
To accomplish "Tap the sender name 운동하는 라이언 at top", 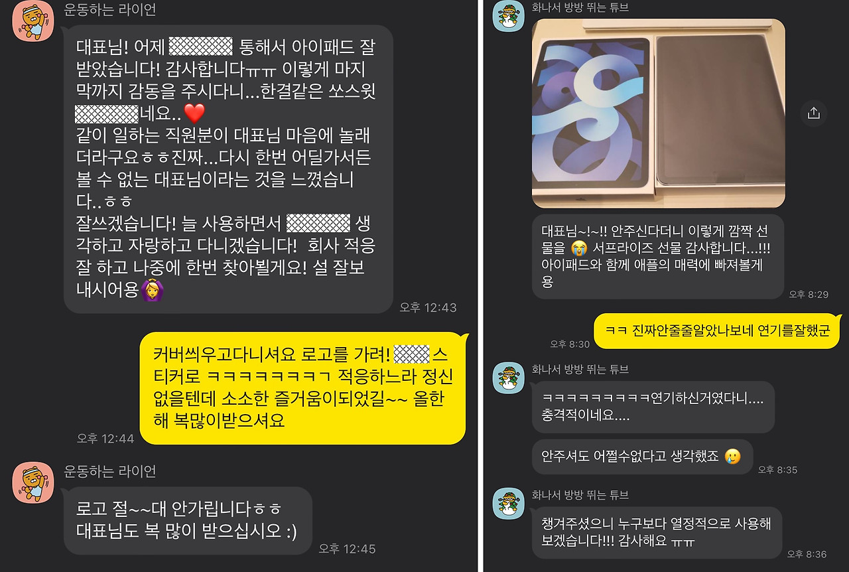I will pos(110,11).
